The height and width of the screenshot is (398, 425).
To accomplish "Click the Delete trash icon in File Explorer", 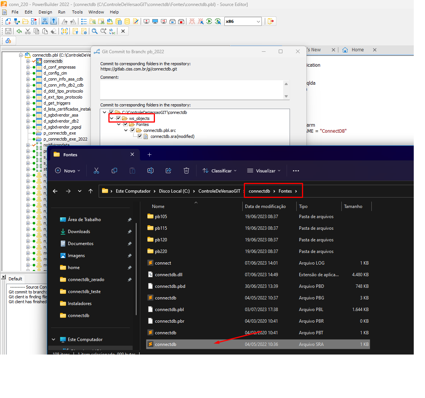I will (186, 171).
